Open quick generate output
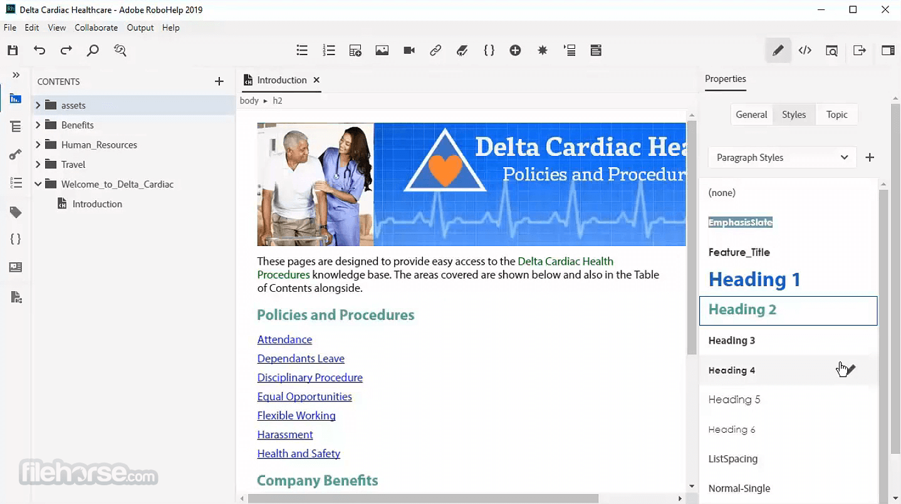Viewport: 901px width, 504px height. click(860, 51)
